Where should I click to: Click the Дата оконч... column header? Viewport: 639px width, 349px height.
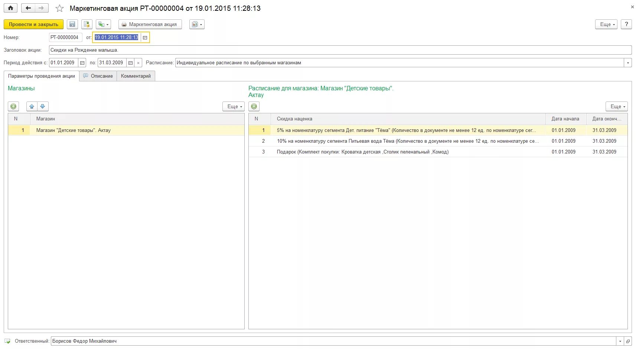pos(607,119)
